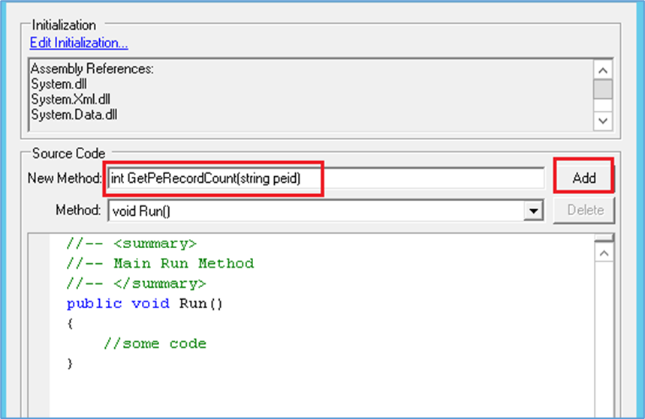The width and height of the screenshot is (645, 419).
Task: Click the //some code comment line
Action: (155, 344)
